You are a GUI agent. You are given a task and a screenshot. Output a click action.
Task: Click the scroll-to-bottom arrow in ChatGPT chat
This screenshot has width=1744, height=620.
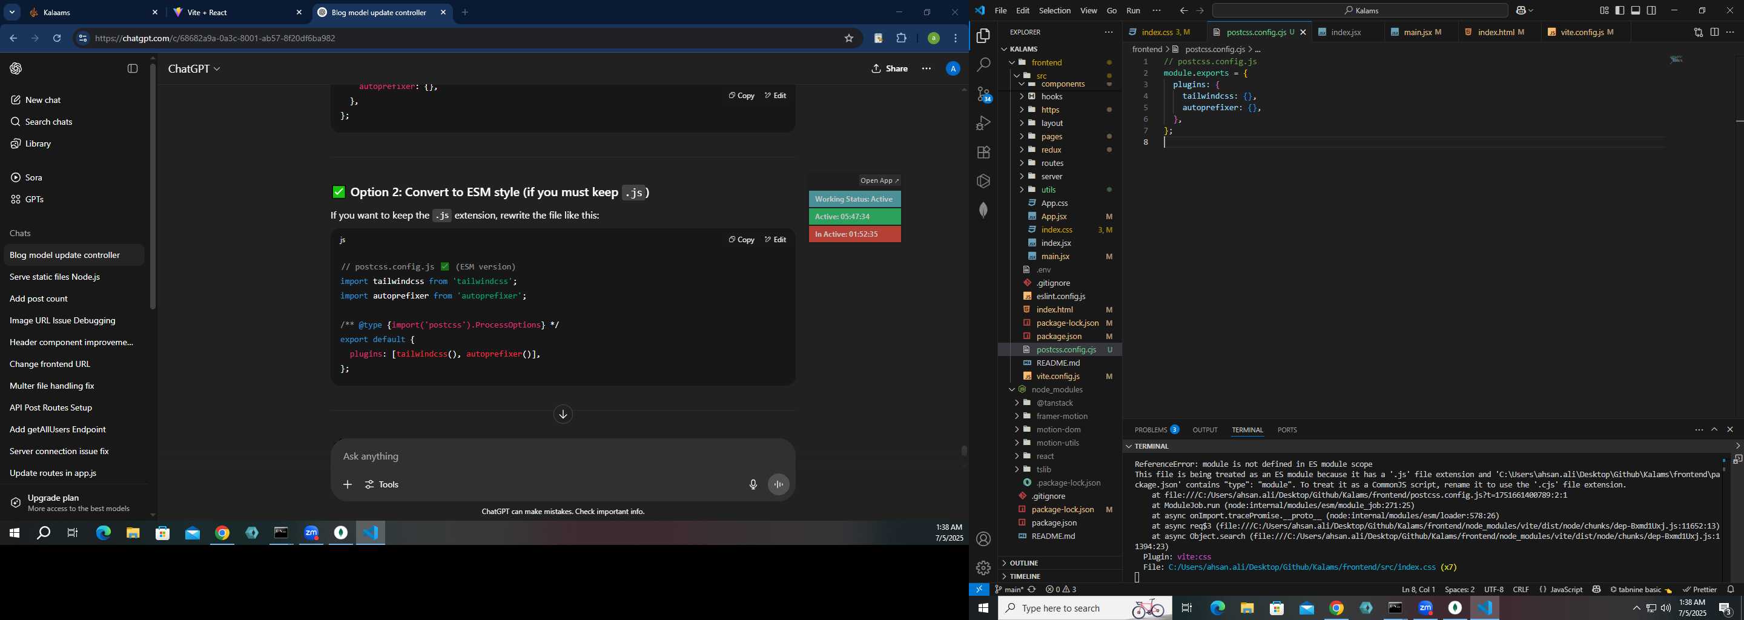click(563, 414)
